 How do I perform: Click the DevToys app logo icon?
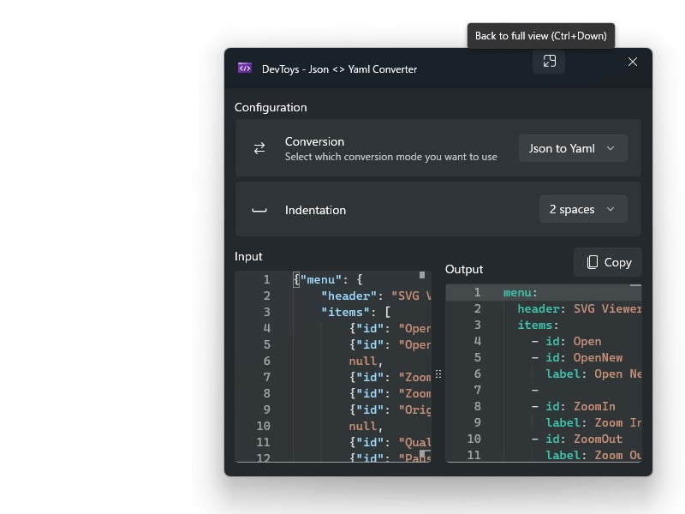[245, 69]
